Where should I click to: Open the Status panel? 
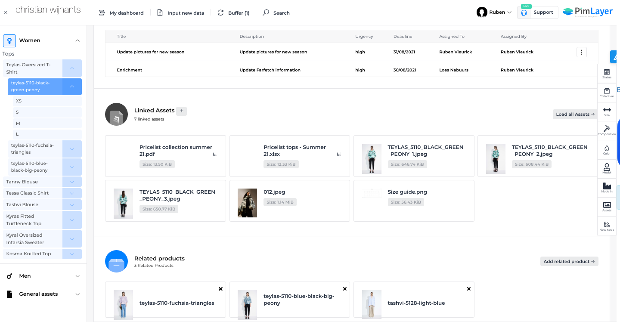point(607,73)
